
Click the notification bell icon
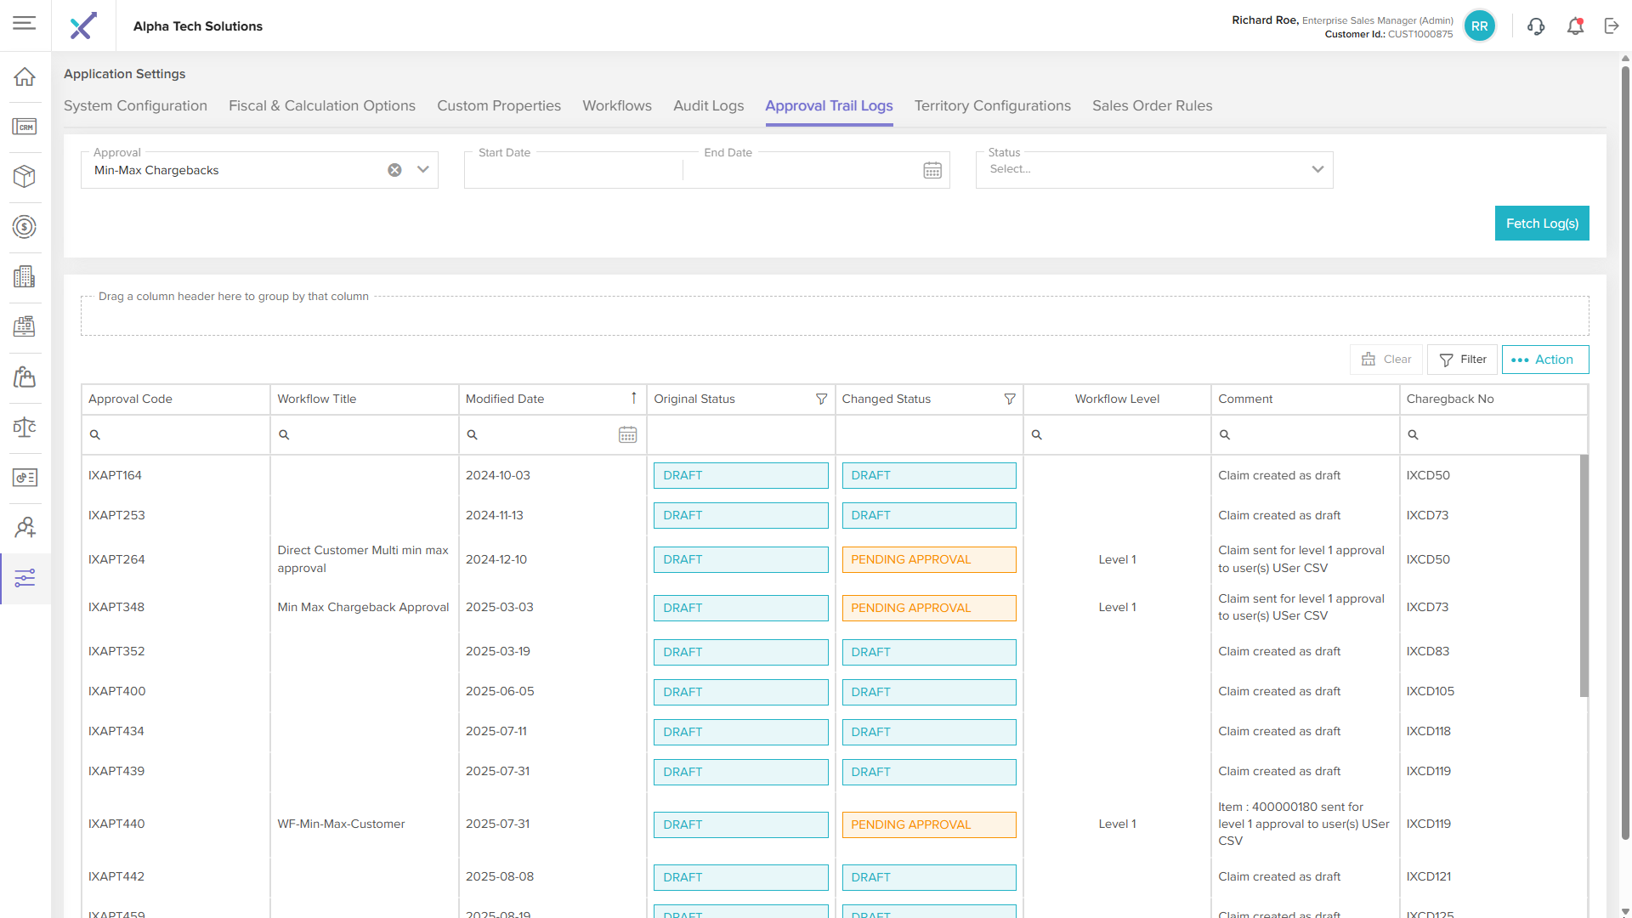pyautogui.click(x=1575, y=26)
